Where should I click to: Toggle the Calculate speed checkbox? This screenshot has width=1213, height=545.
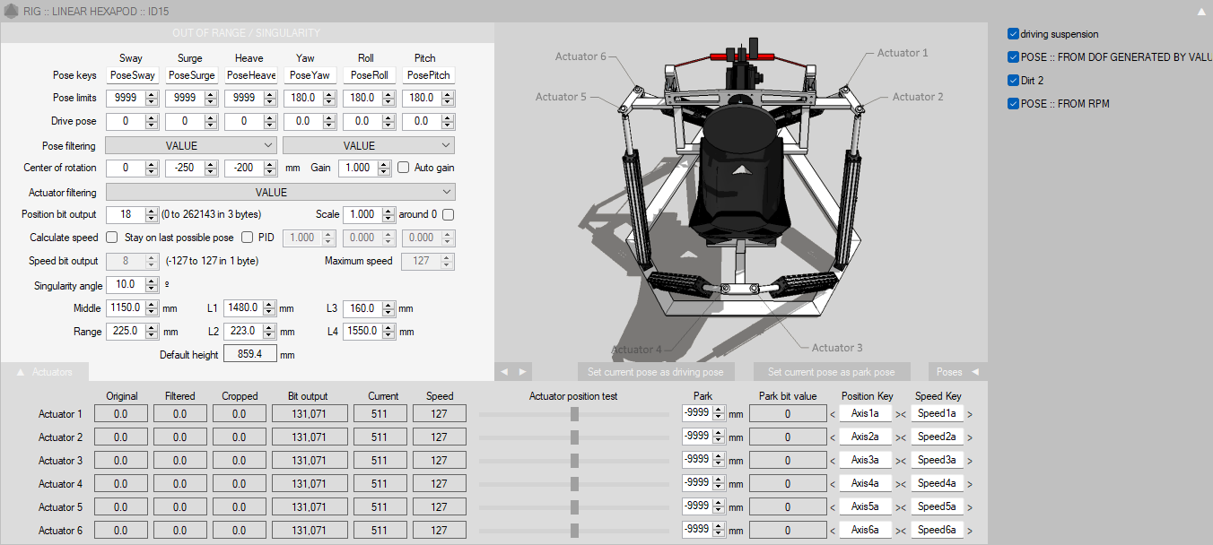(x=112, y=238)
